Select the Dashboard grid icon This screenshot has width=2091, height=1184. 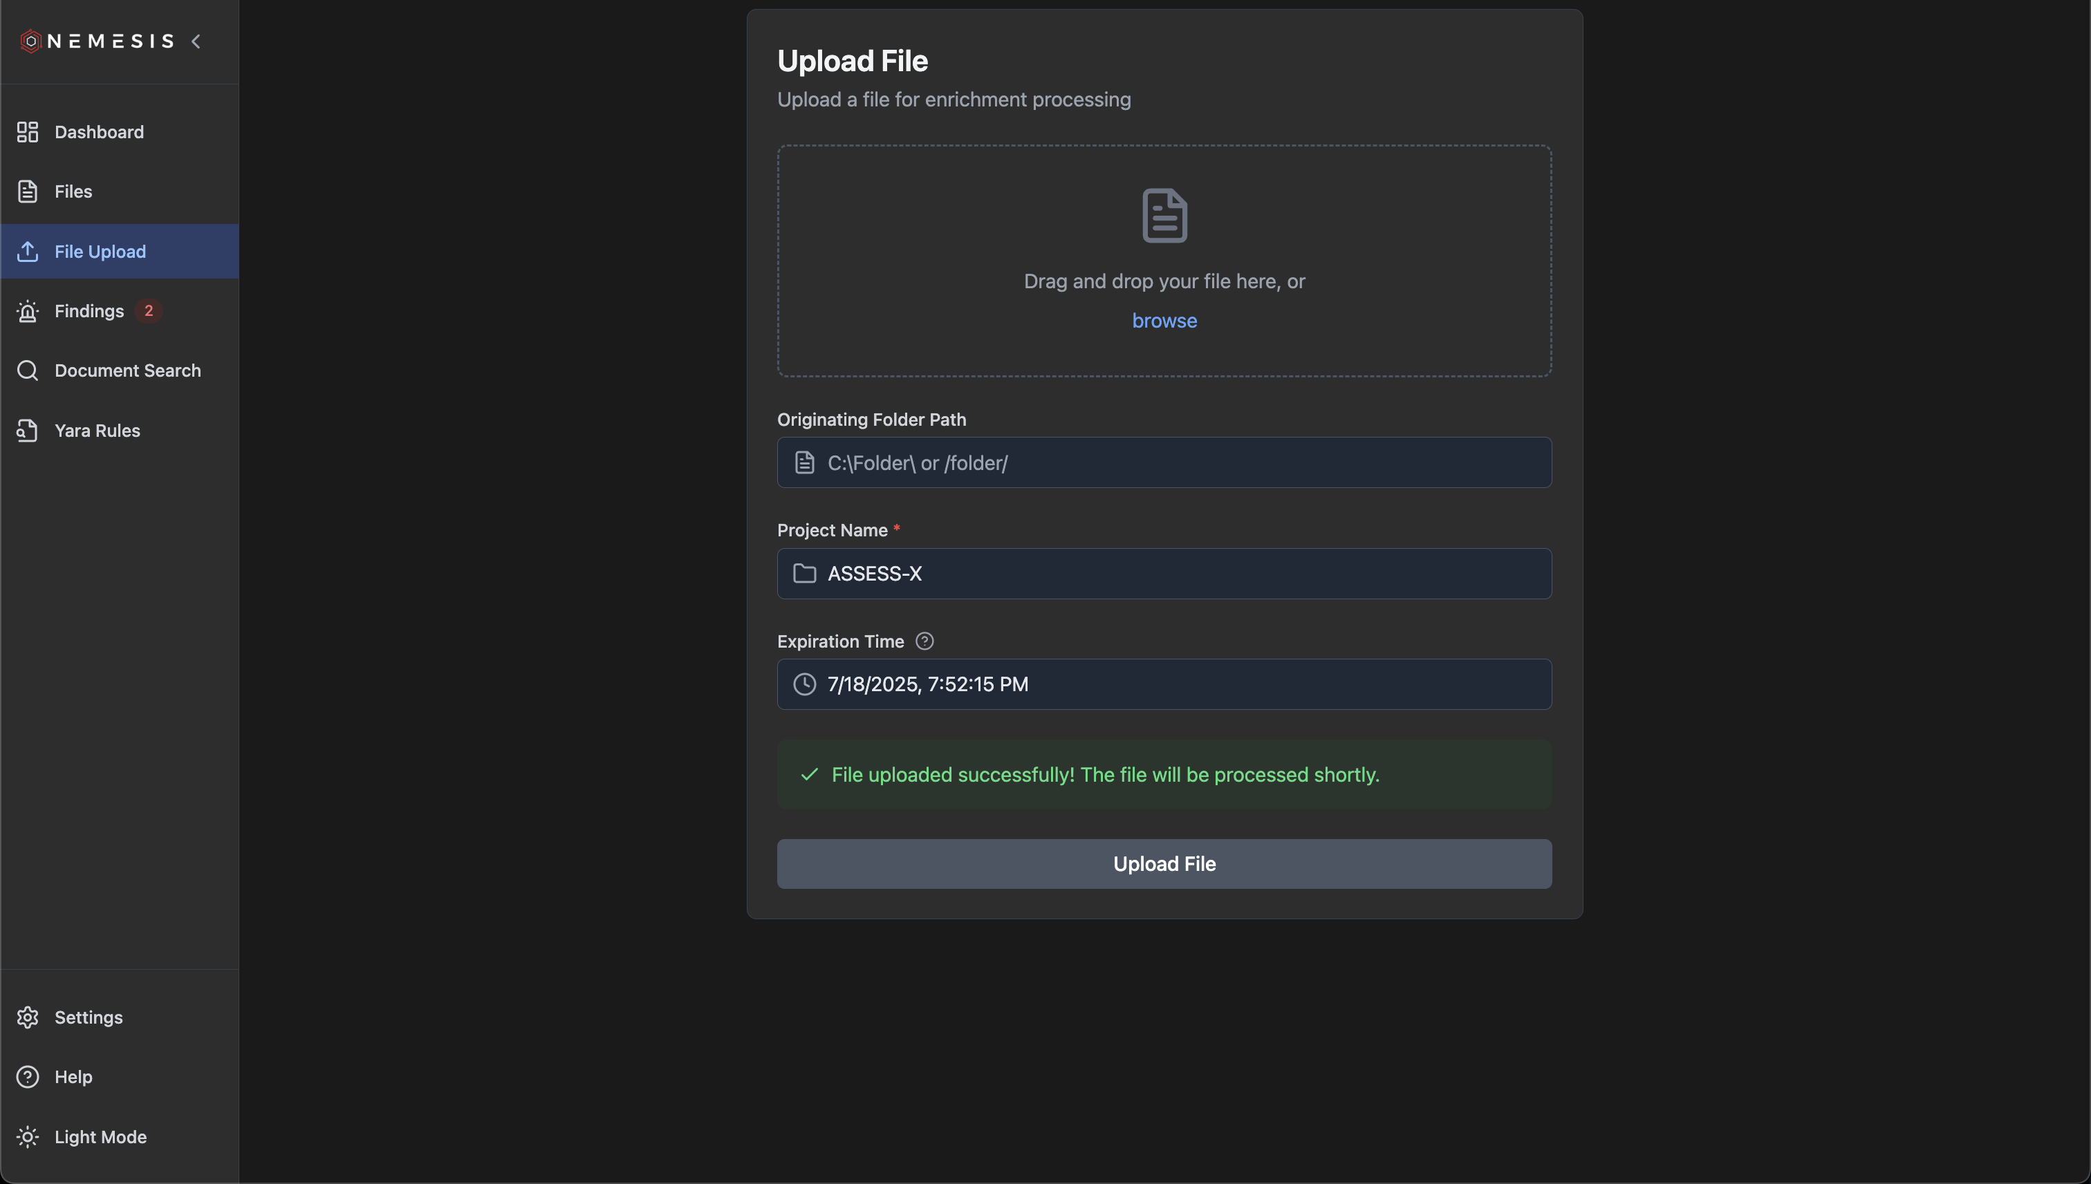(28, 132)
